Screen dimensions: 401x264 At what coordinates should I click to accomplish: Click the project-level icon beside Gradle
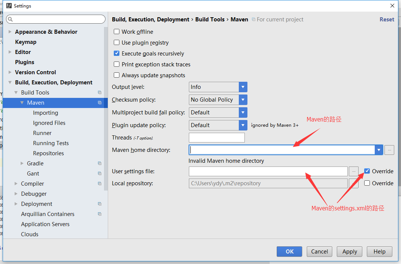click(x=100, y=163)
